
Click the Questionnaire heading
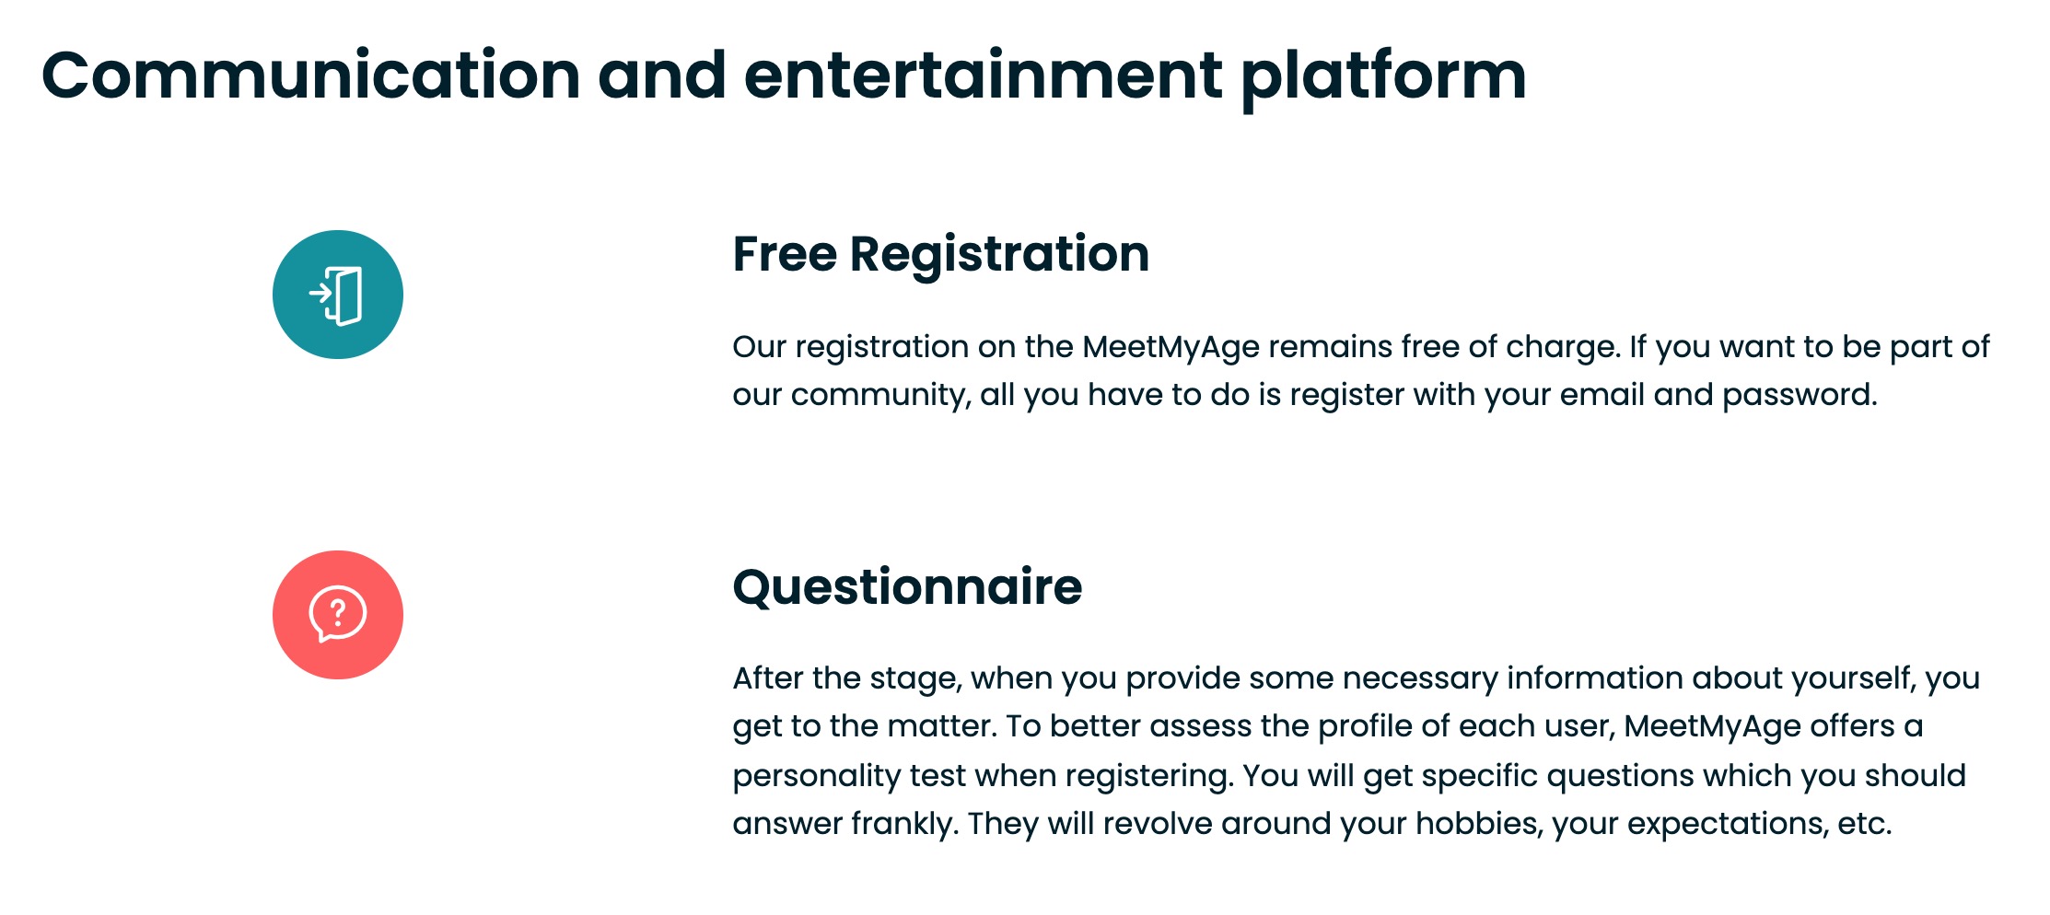pos(907,586)
